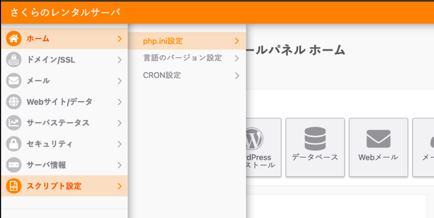Click the CRON設定 row chevron
The width and height of the screenshot is (434, 218).
(237, 76)
